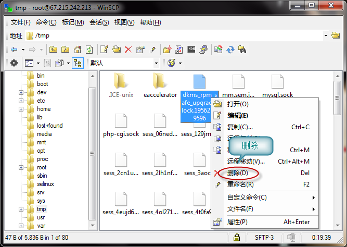Screen dimensions: 347x247
Task: Click the /tmp address path field
Action: (x=177, y=35)
